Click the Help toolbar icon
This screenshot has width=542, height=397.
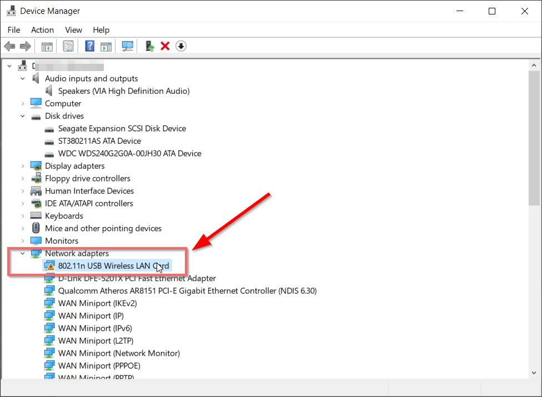pos(89,46)
